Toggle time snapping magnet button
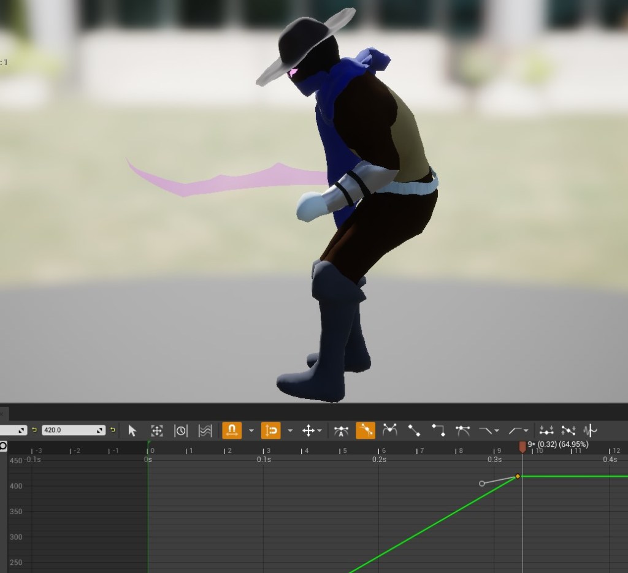 coord(232,431)
